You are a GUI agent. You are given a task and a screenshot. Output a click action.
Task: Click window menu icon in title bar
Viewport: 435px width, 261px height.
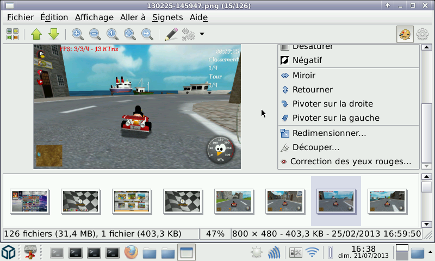point(10,5)
